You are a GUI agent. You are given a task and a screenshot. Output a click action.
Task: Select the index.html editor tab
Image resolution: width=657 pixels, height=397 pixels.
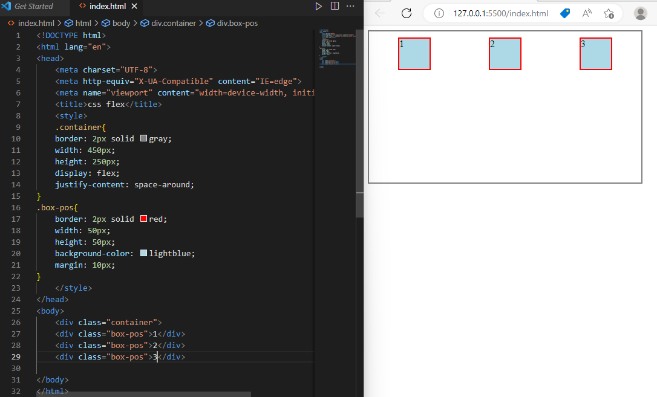(107, 6)
